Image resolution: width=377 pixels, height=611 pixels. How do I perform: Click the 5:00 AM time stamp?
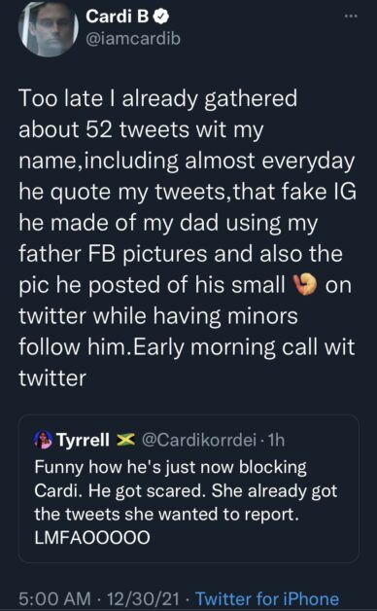54,598
